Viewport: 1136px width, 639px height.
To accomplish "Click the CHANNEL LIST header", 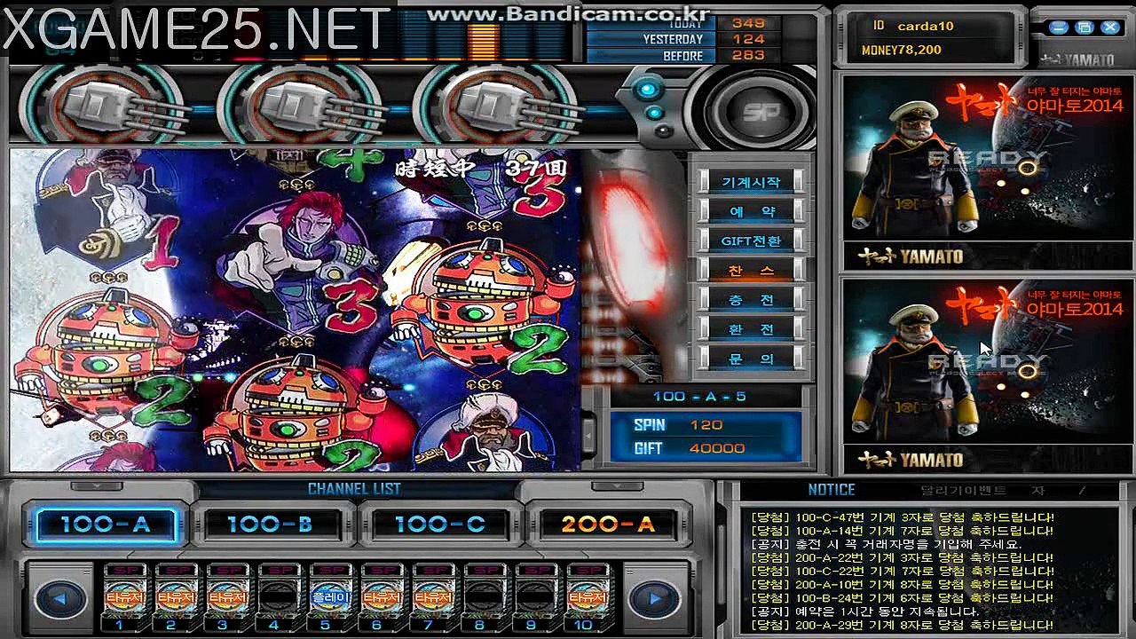I will 354,489.
